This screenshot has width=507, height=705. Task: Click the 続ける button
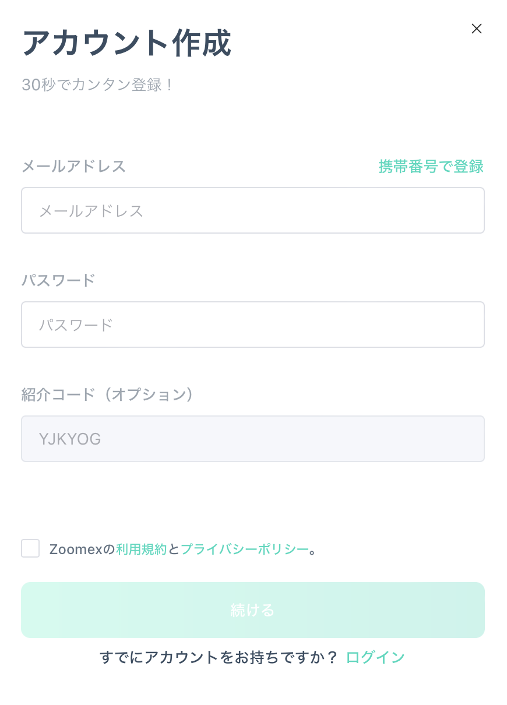click(253, 610)
